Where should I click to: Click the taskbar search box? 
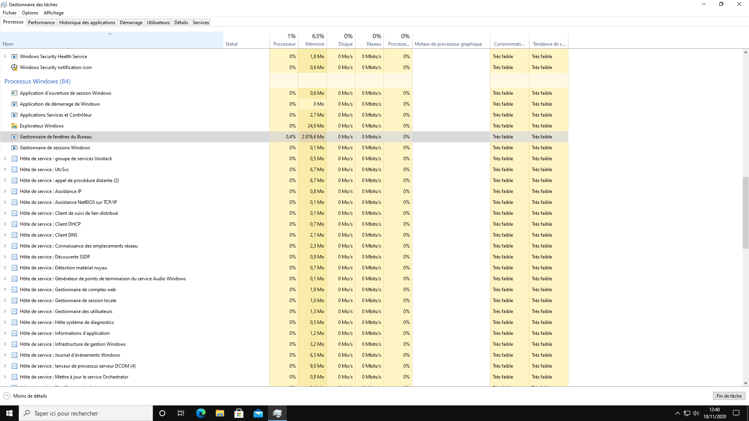tap(86, 413)
